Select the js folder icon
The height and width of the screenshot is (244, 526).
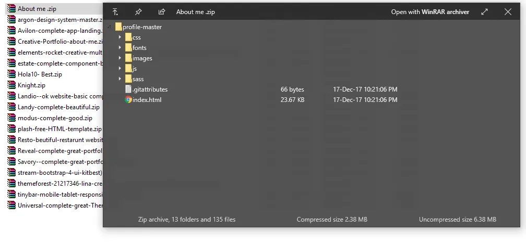coord(128,68)
